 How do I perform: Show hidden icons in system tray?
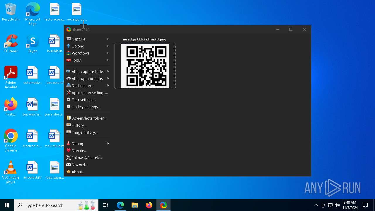[x=316, y=205]
